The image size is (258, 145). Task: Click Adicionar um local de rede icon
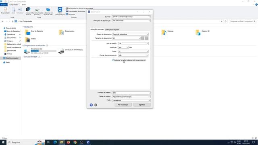point(48,11)
